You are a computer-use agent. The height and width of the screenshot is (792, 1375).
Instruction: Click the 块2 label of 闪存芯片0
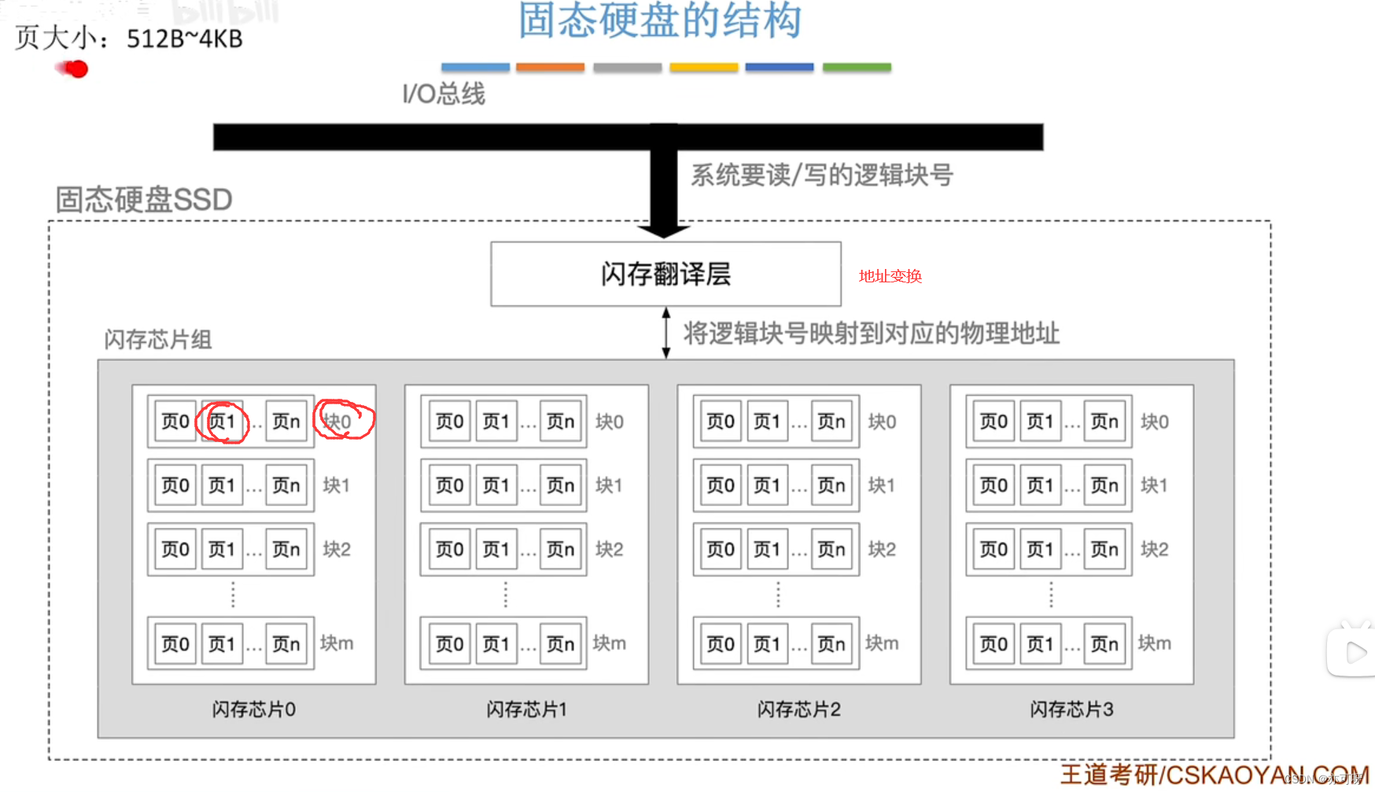(337, 549)
